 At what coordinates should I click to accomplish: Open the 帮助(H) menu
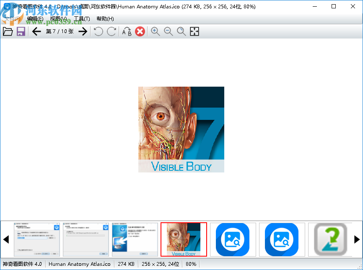pos(105,19)
